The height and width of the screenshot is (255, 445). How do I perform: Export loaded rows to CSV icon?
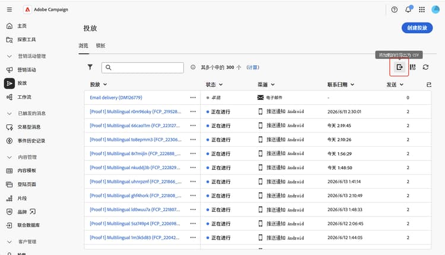coord(399,67)
